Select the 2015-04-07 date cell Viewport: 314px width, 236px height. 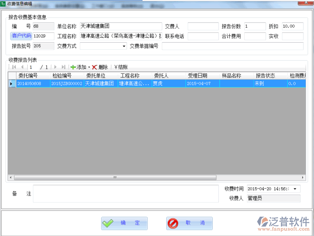203,84
